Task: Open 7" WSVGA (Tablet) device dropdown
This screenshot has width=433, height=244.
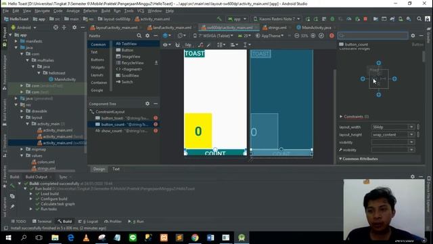Action: coord(213,36)
